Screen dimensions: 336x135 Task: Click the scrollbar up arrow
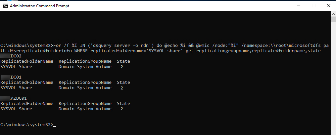click(x=333, y=14)
